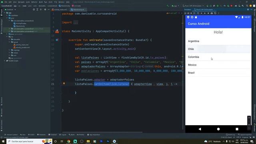The height and width of the screenshot is (144, 256).
Task: Click the emulator power button icon
Action: [185, 13]
